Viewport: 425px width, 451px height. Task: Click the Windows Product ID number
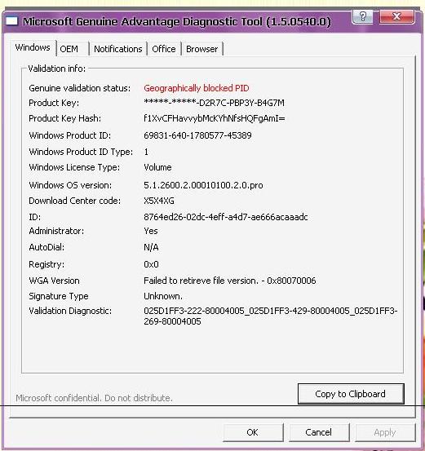[x=197, y=135]
